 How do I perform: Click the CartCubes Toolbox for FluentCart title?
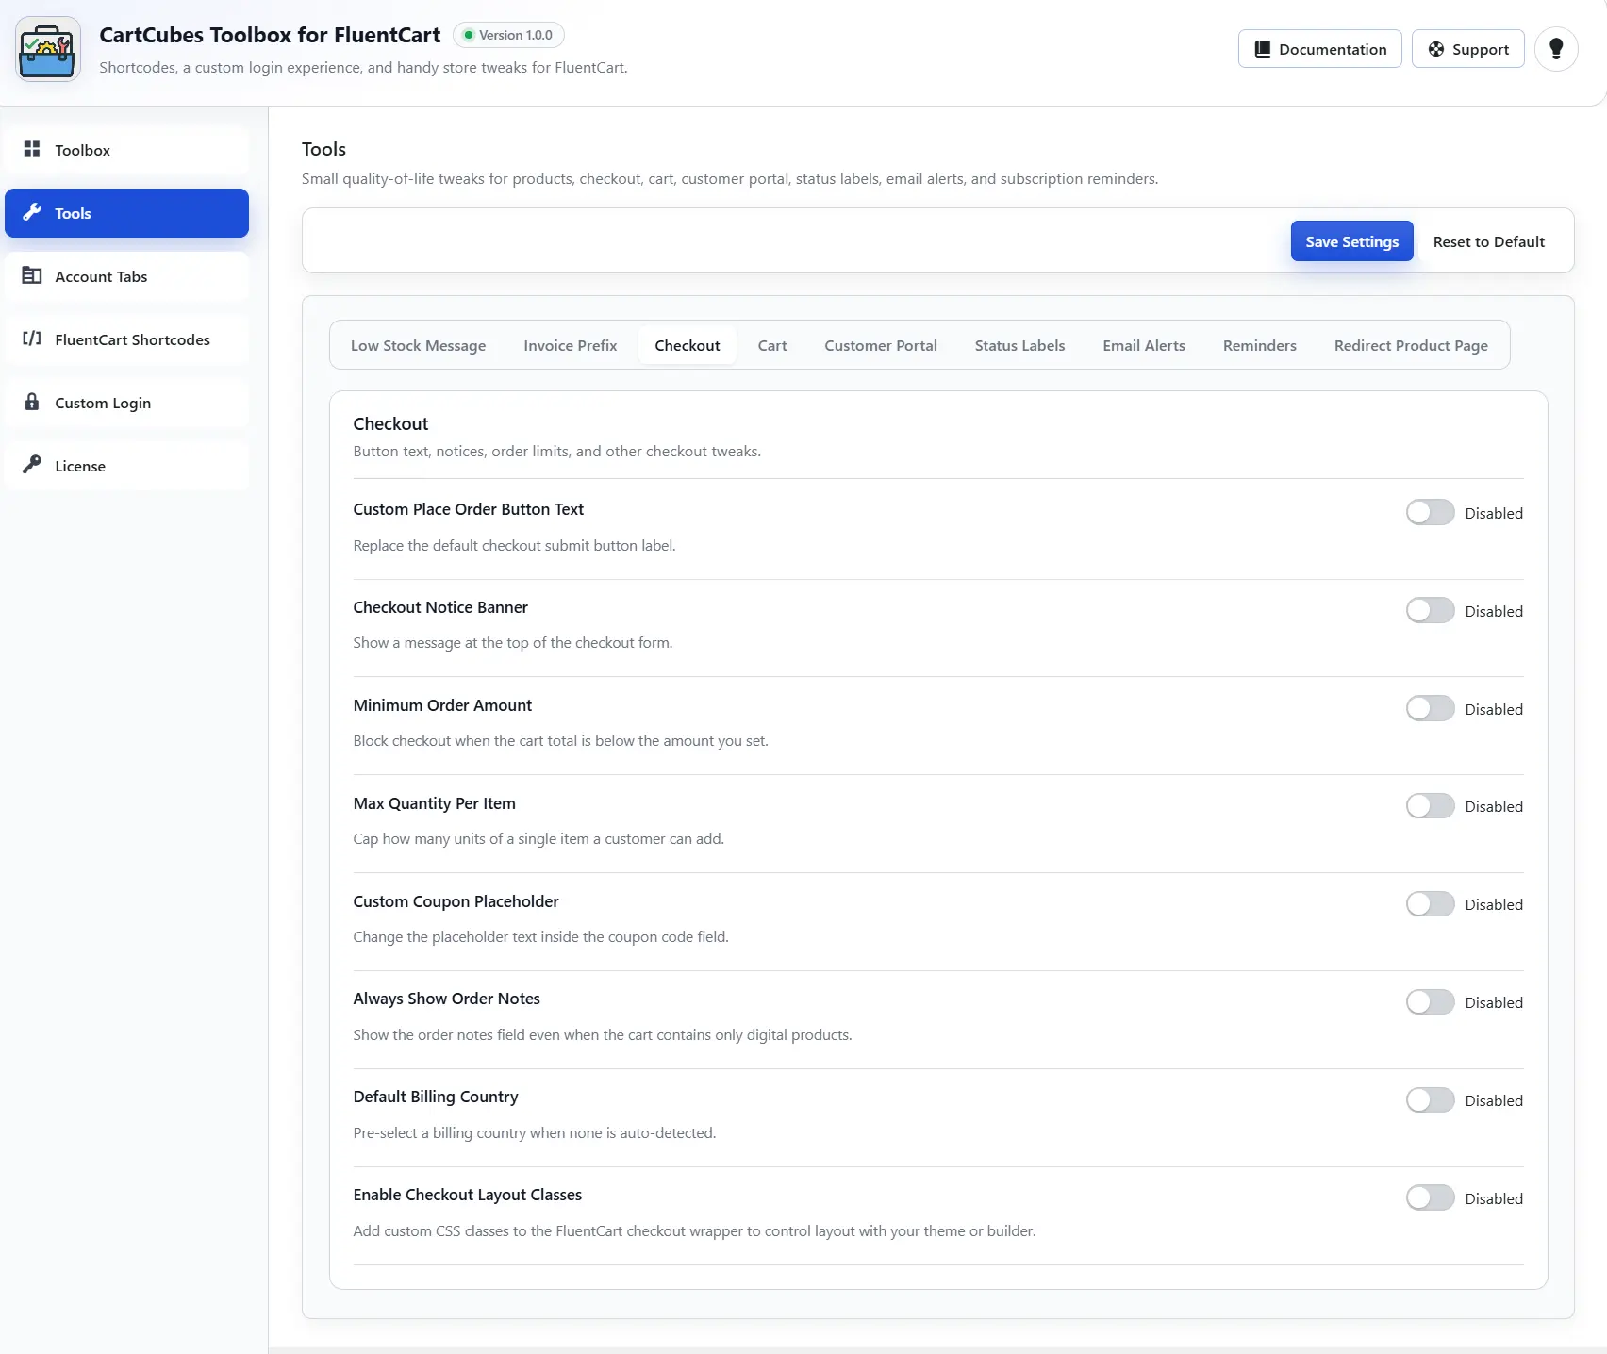coord(270,35)
